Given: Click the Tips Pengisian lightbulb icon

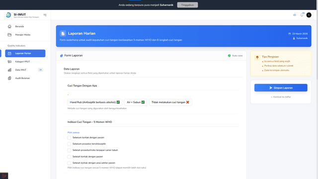Looking at the screenshot, I should [x=257, y=58].
